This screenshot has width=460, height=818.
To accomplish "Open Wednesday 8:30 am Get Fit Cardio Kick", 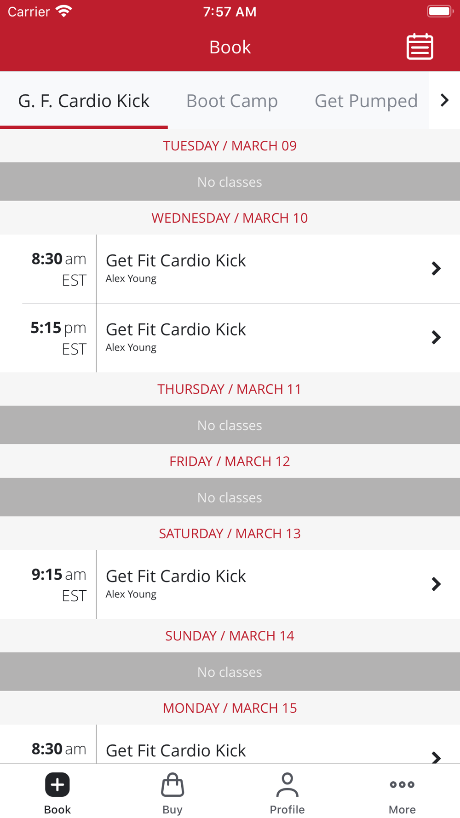I will [x=230, y=269].
